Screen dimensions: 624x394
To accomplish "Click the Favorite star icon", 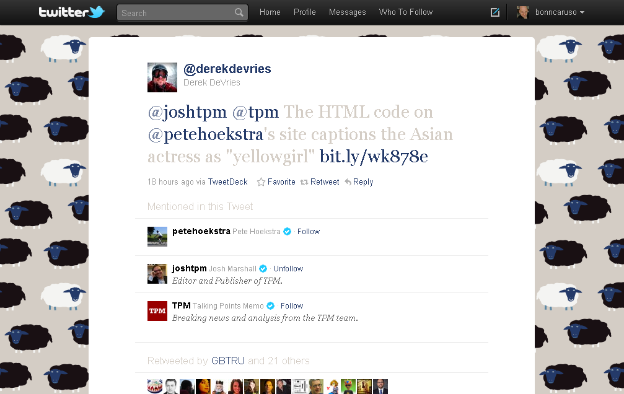I will [261, 182].
